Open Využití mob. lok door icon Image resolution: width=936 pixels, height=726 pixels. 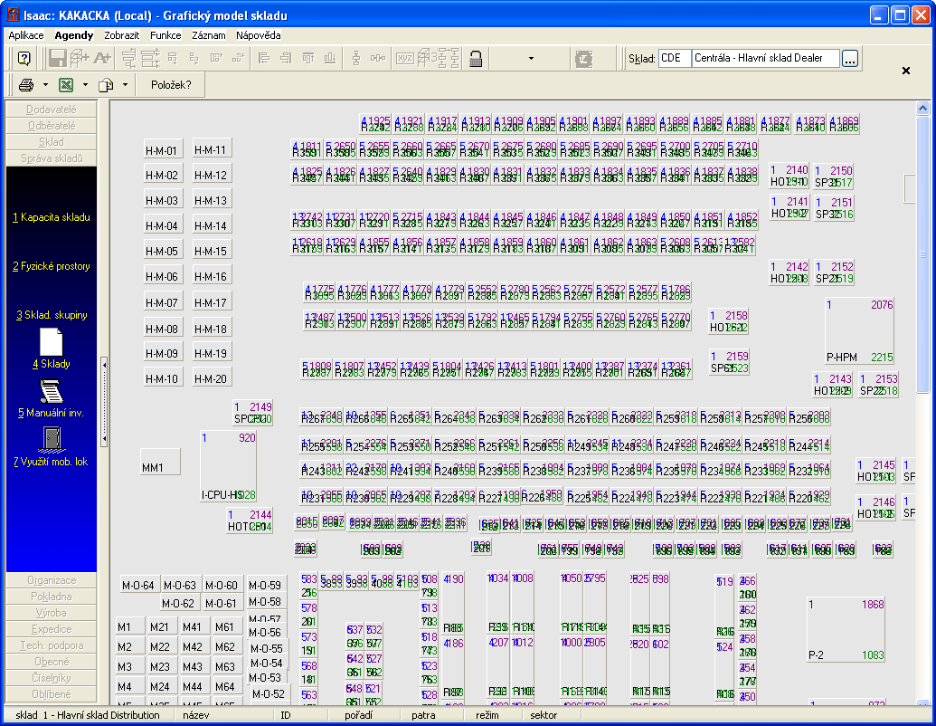52,440
